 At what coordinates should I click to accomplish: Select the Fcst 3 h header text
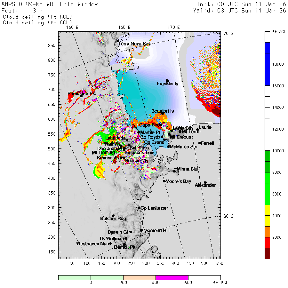(x=22, y=11)
